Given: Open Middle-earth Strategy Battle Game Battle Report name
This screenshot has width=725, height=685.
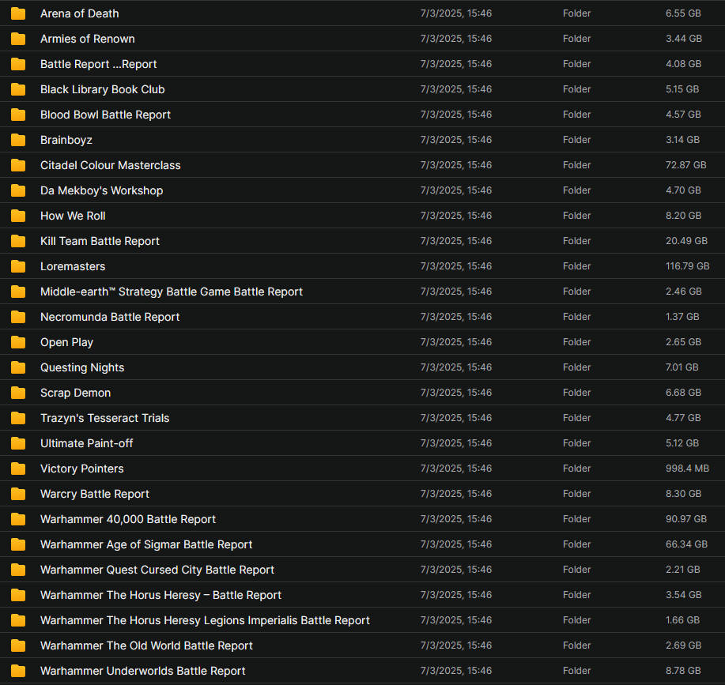Looking at the screenshot, I should click(172, 292).
